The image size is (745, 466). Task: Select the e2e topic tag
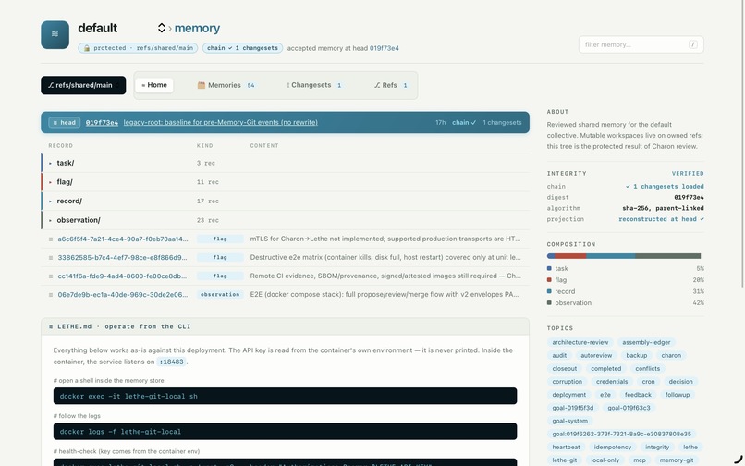point(605,395)
